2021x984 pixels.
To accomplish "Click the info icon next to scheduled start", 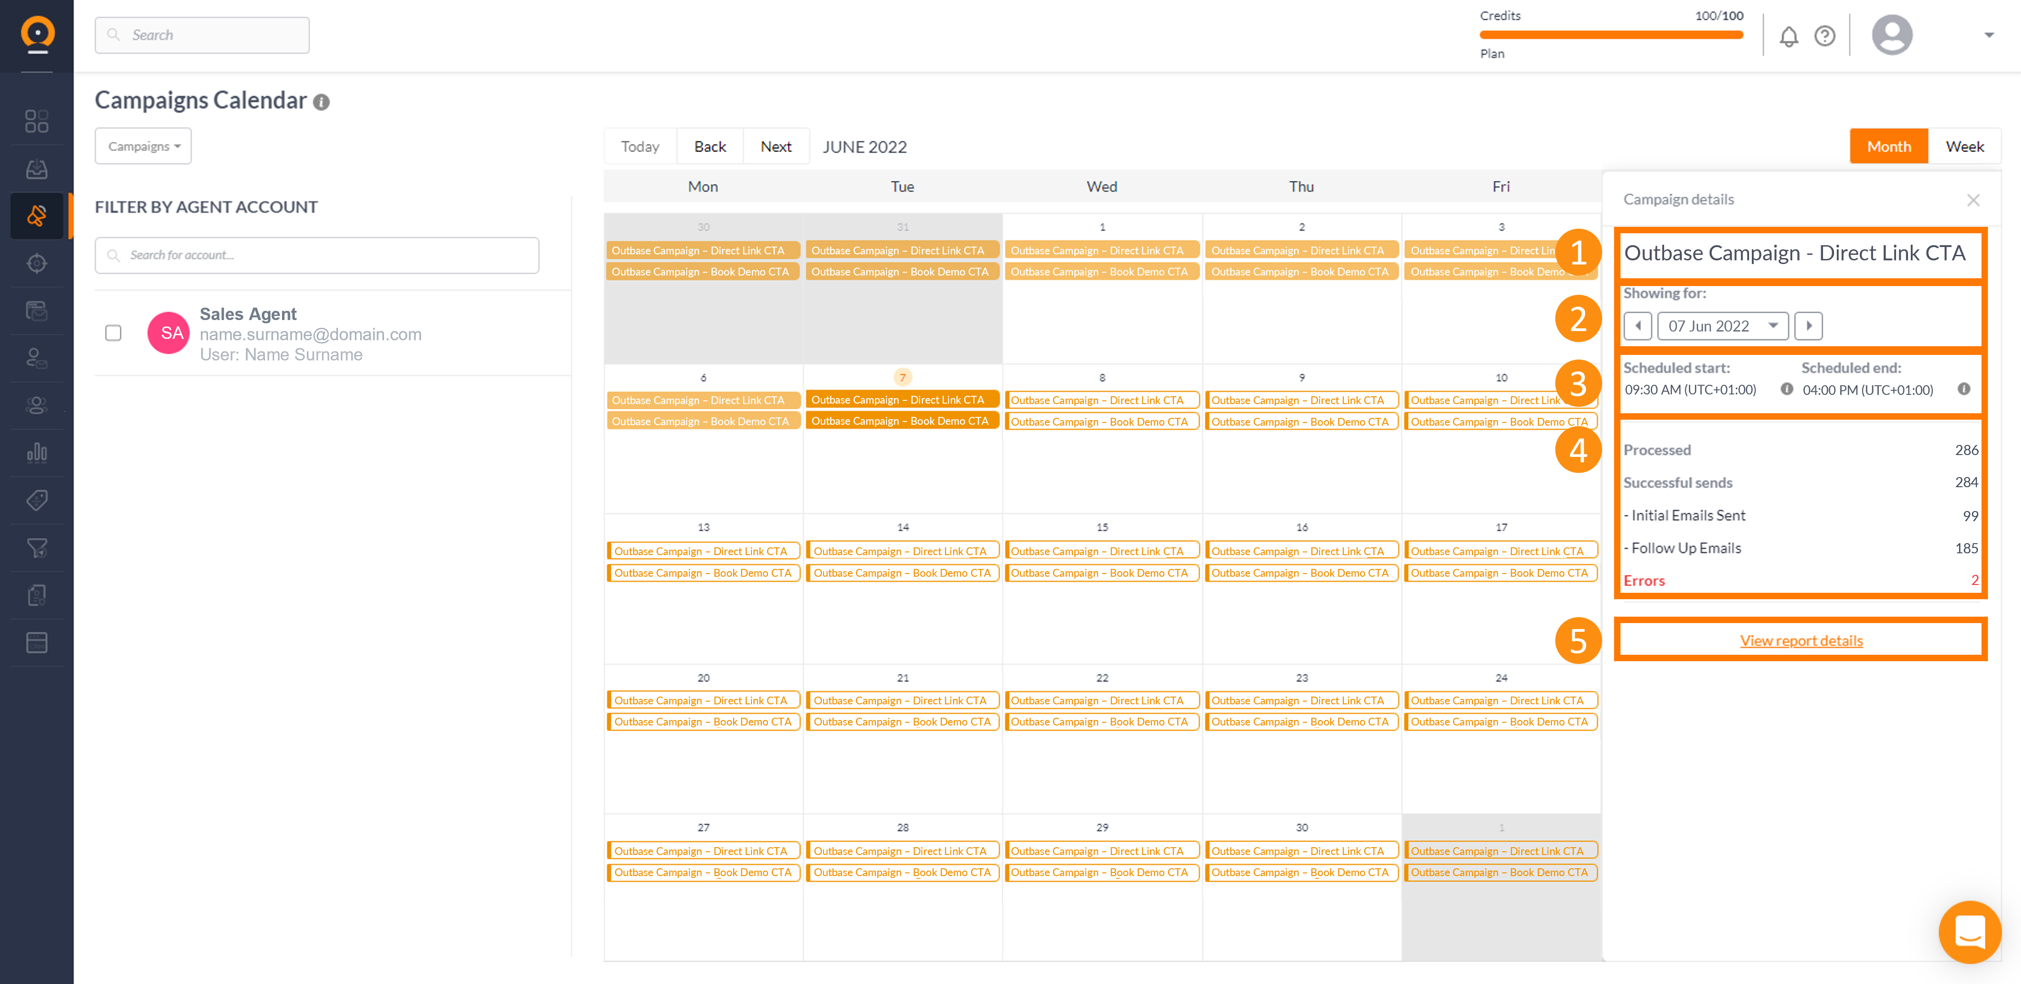I will tap(1786, 389).
